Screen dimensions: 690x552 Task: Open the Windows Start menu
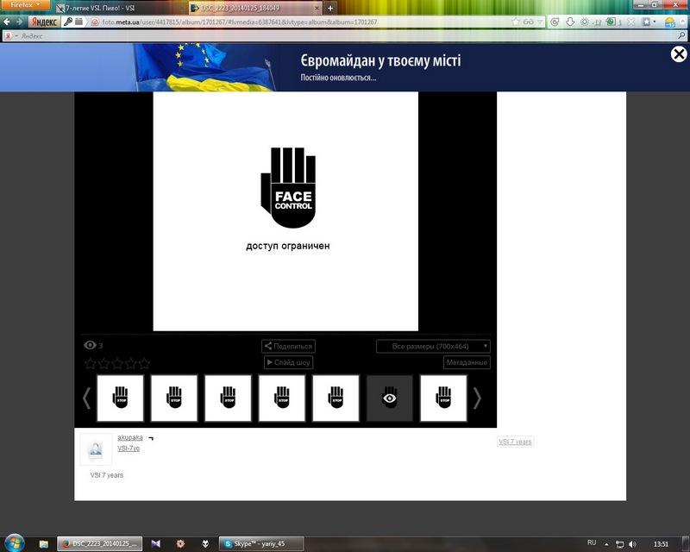point(14,543)
